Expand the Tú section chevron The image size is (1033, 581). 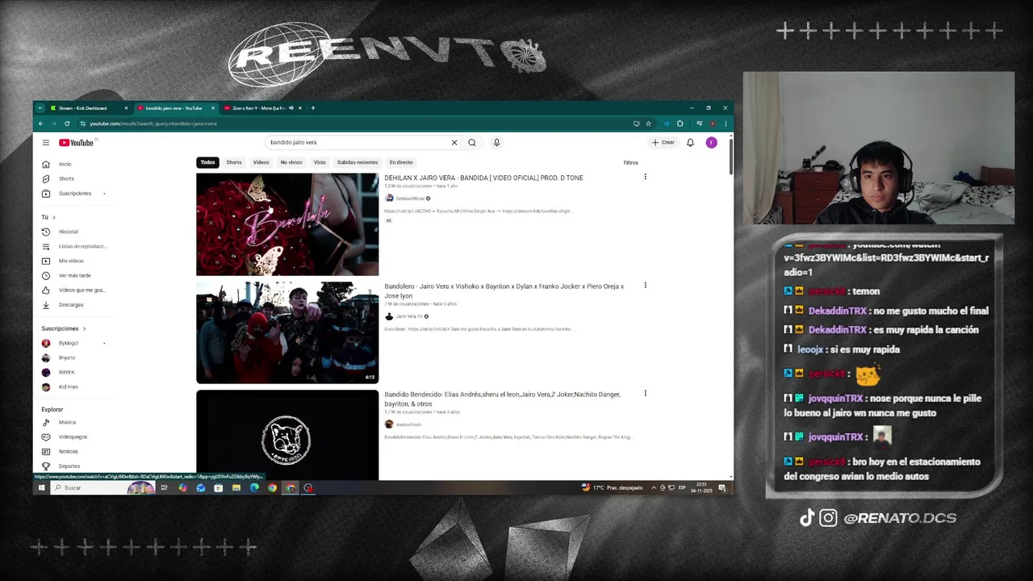53,217
